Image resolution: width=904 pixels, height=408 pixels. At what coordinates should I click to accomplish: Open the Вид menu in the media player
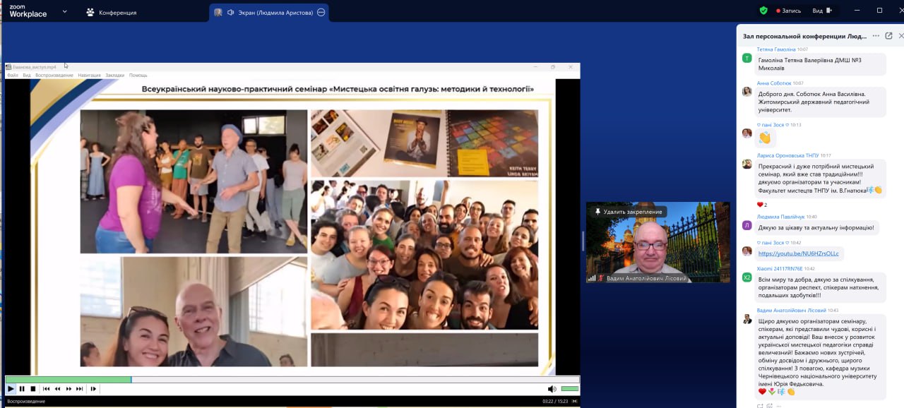tap(27, 75)
